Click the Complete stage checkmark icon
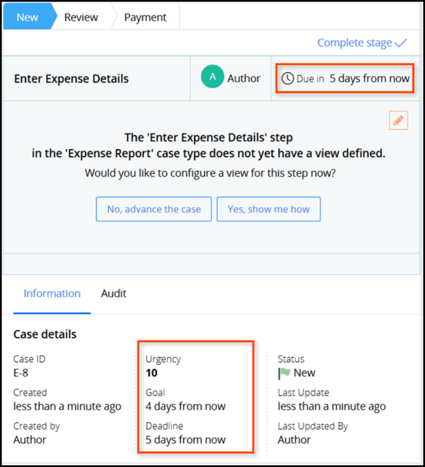Image resolution: width=425 pixels, height=467 pixels. [401, 43]
